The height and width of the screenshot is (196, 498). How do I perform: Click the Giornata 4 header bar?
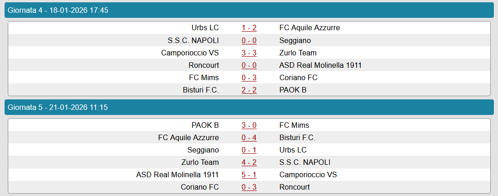[249, 10]
